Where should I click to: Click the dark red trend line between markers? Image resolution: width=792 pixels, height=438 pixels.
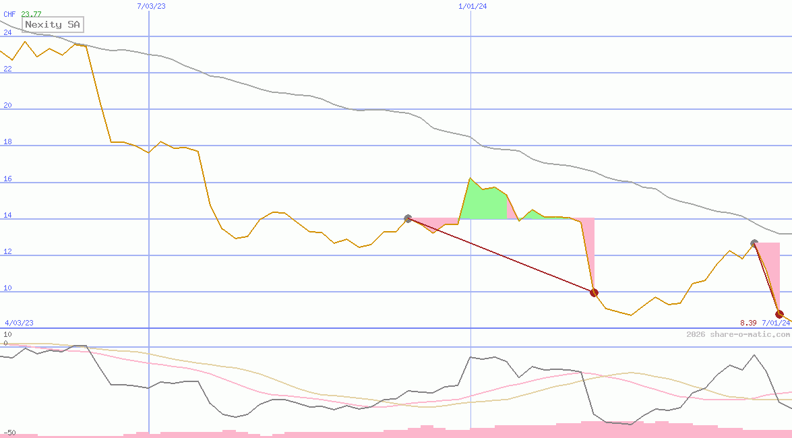[501, 255]
